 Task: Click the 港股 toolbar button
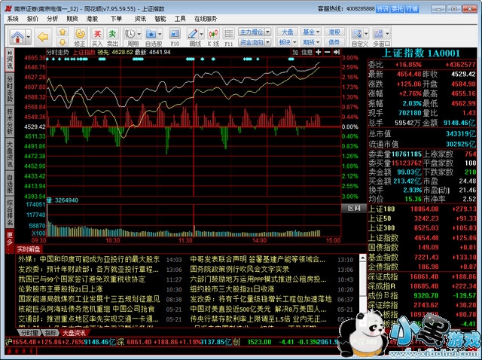pos(334,32)
